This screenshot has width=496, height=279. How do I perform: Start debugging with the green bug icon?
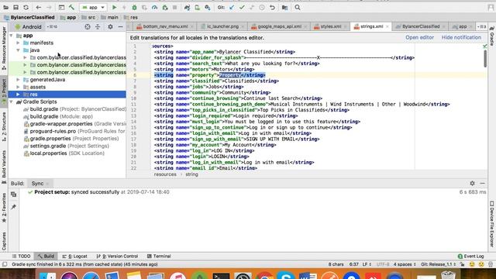[134, 7]
